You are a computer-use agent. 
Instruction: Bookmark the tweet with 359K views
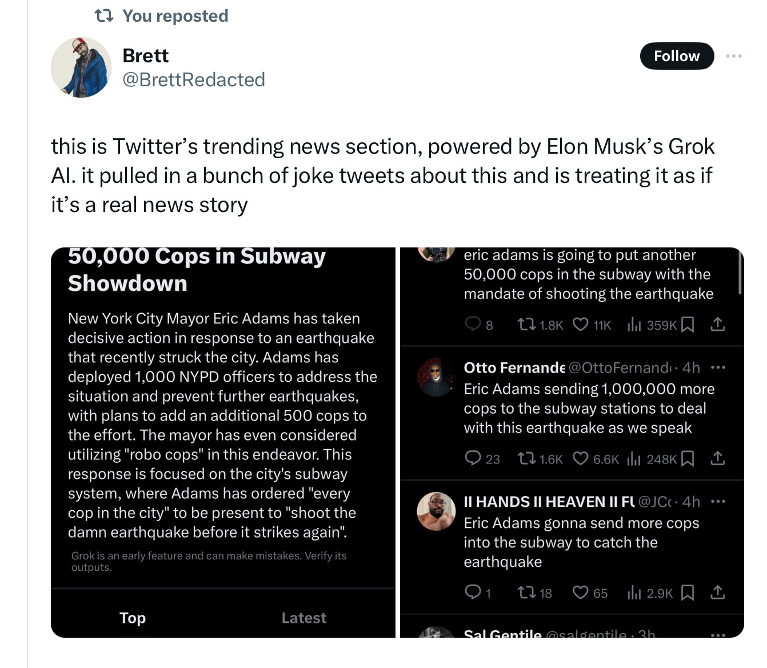click(689, 325)
